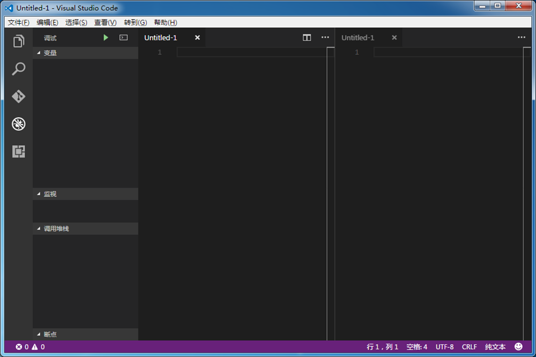Open the 帮助 menu
Image resolution: width=536 pixels, height=357 pixels.
[x=165, y=23]
